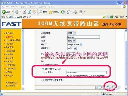The image size is (128, 96).
Task: Click the Search magnifier icon
Action: click(40, 12)
